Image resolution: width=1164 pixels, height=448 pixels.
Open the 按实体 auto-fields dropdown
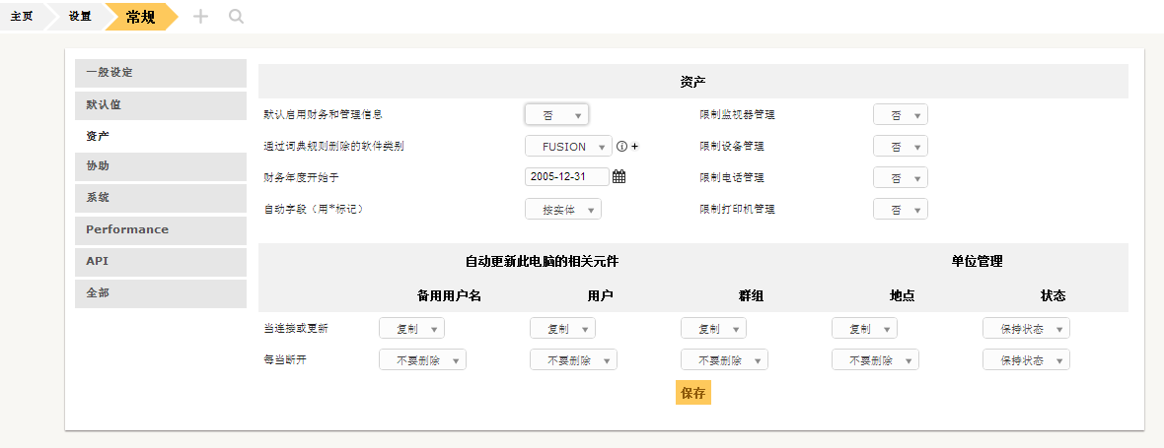click(562, 210)
